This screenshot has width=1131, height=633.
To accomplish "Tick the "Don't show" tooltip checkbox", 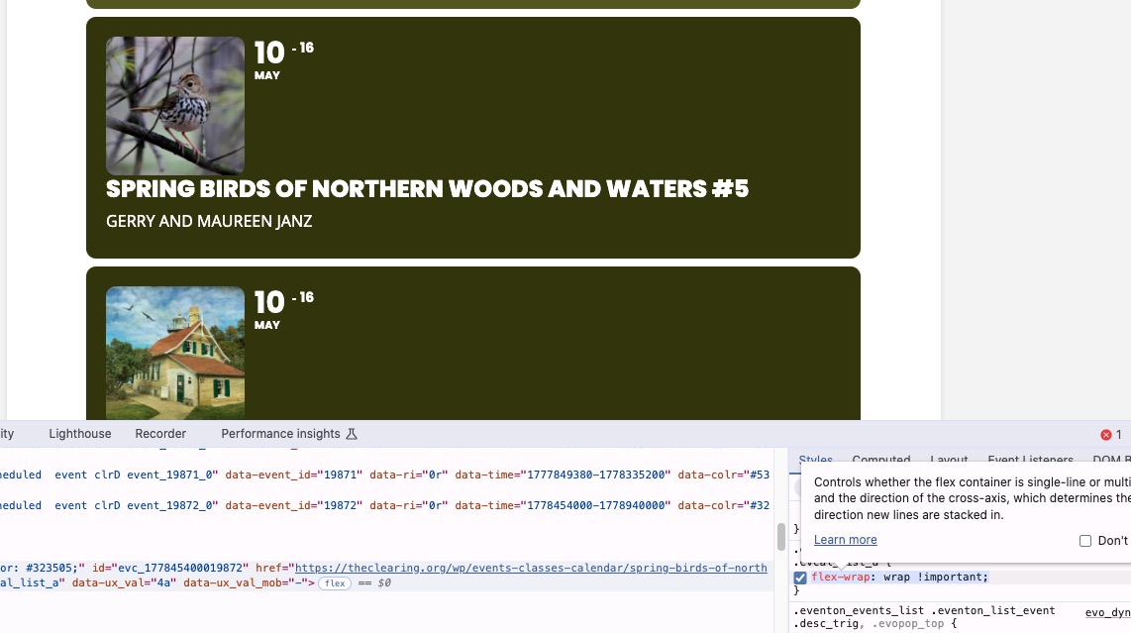I will [x=1085, y=541].
